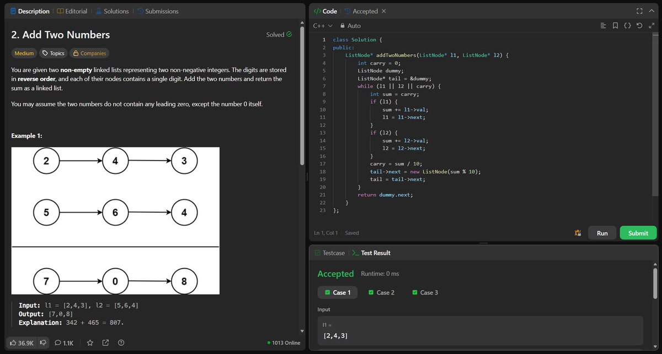Screen dimensions: 662x354
Task: Add problem to favorites star icon
Action: [x=90, y=343]
